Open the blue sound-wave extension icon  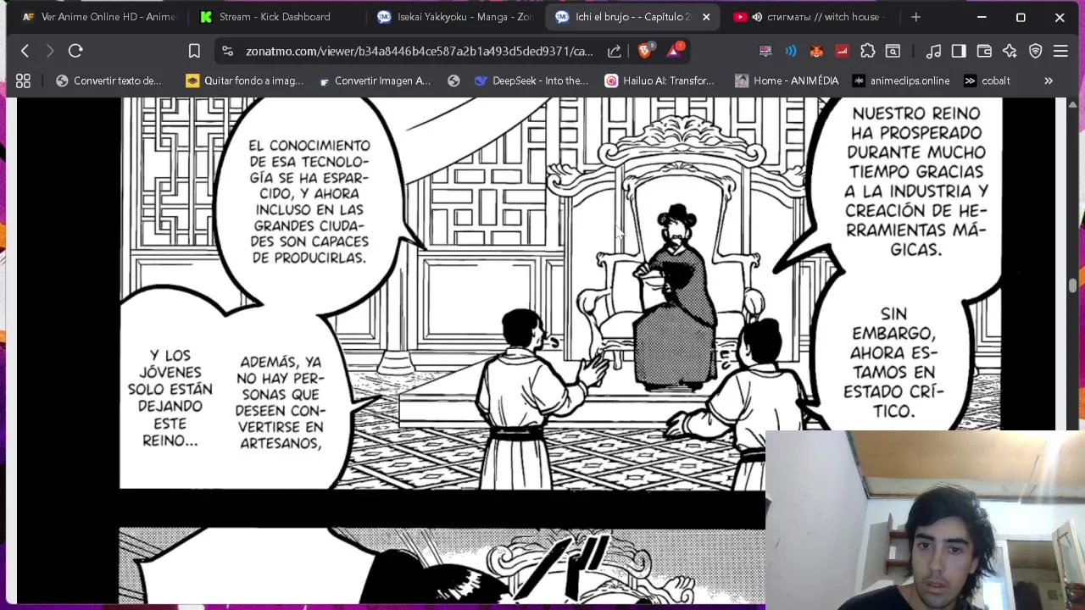click(791, 51)
